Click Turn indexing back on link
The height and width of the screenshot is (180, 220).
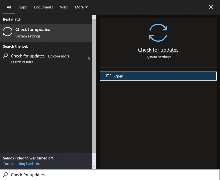[21, 164]
